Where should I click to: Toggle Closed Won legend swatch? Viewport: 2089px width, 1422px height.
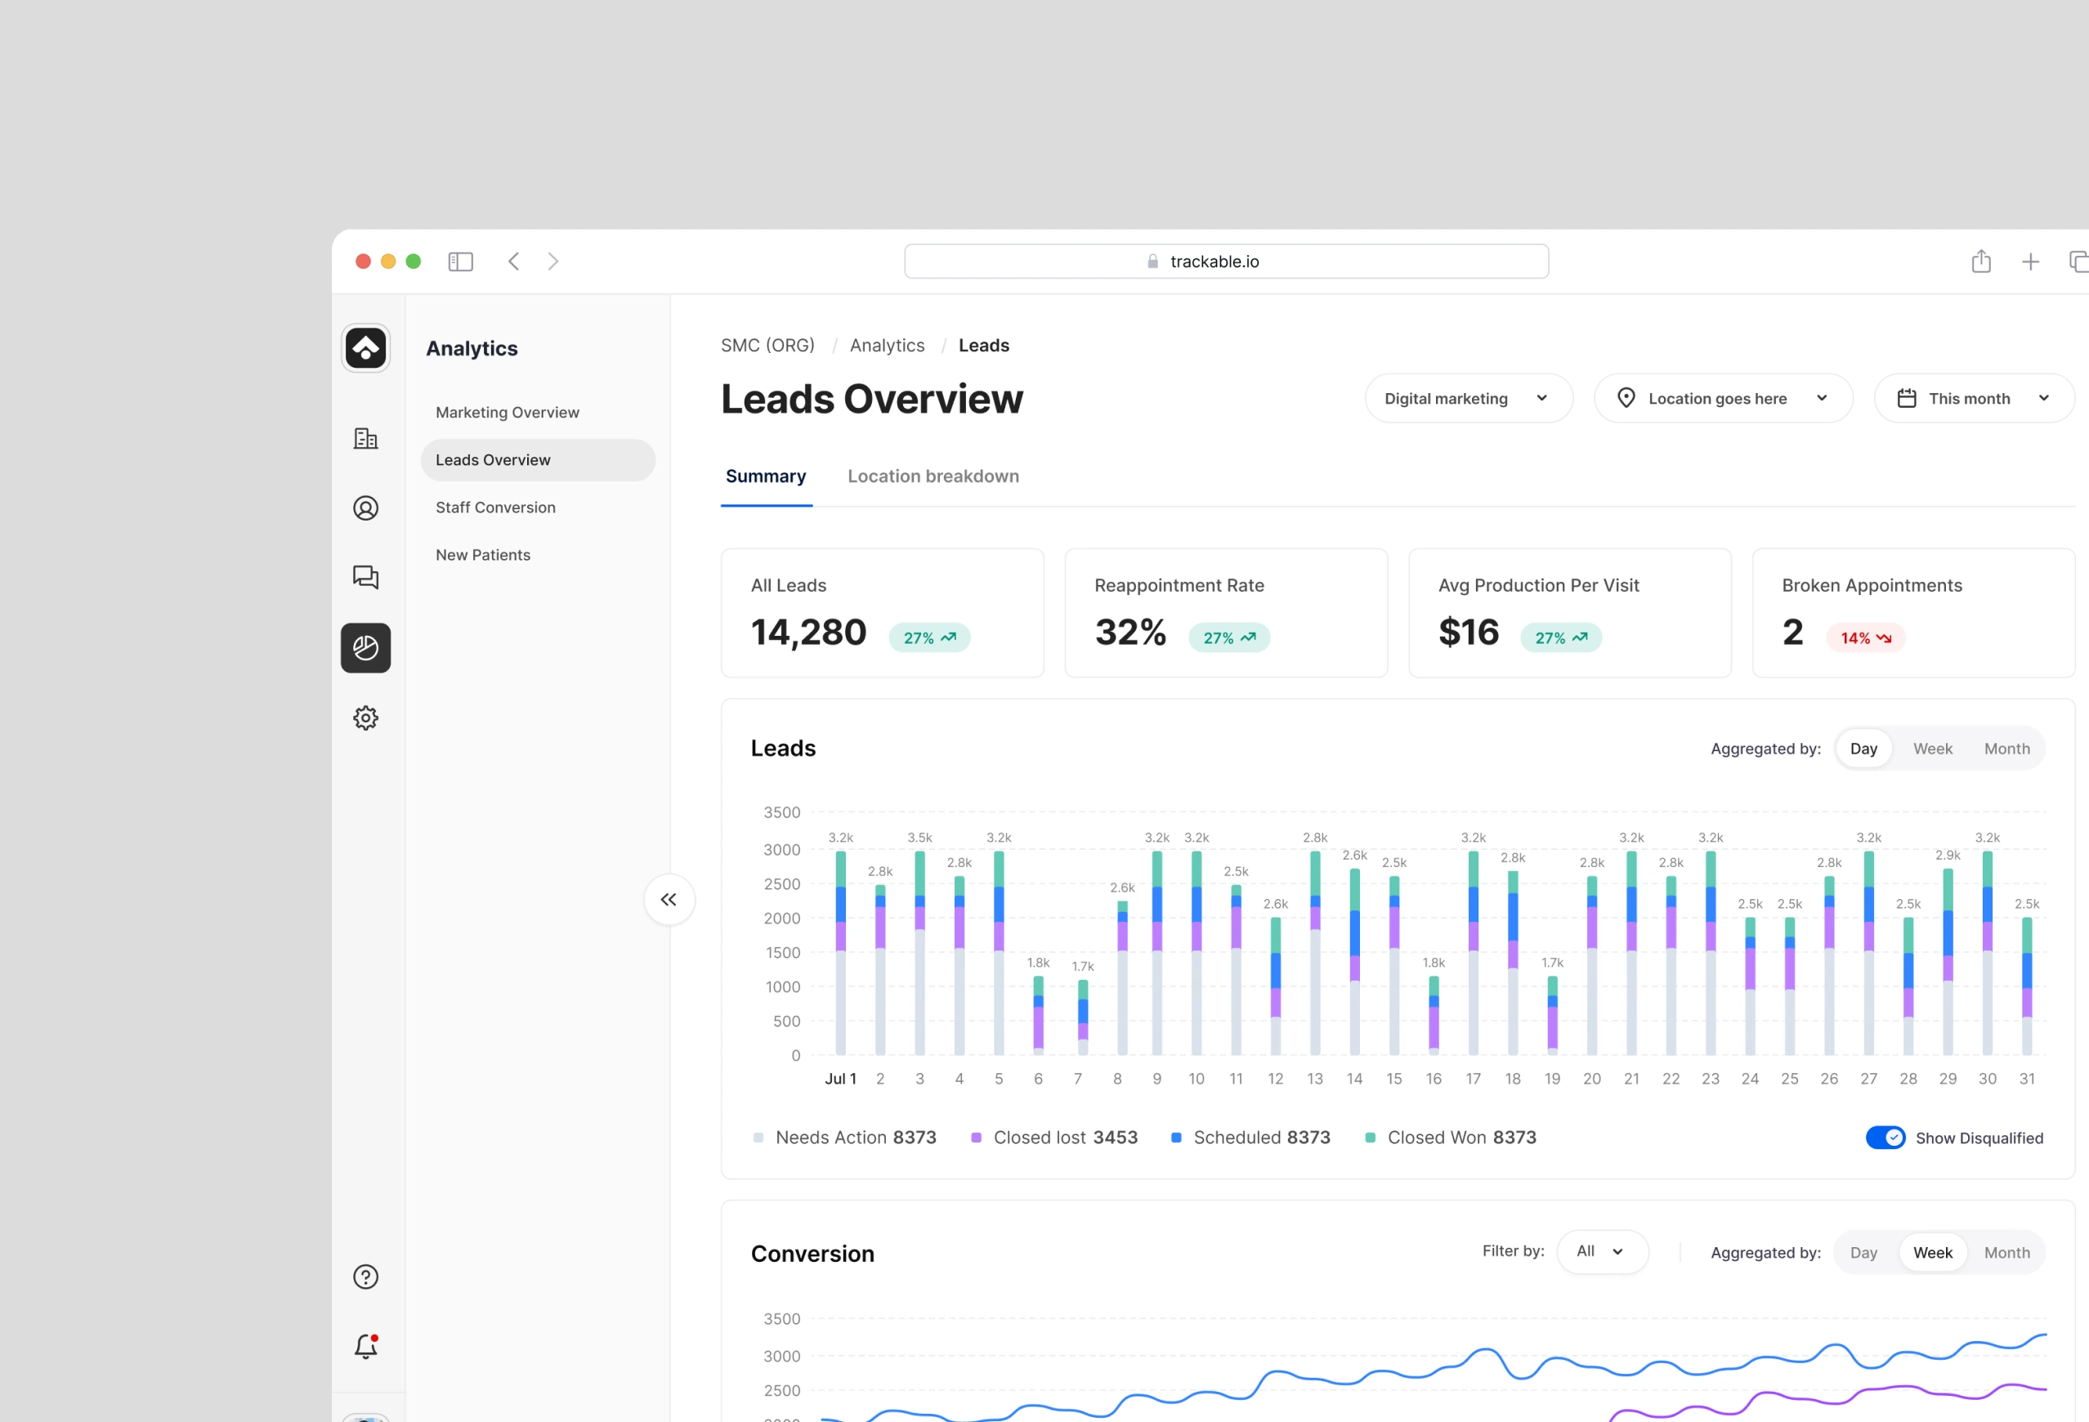click(1370, 1138)
